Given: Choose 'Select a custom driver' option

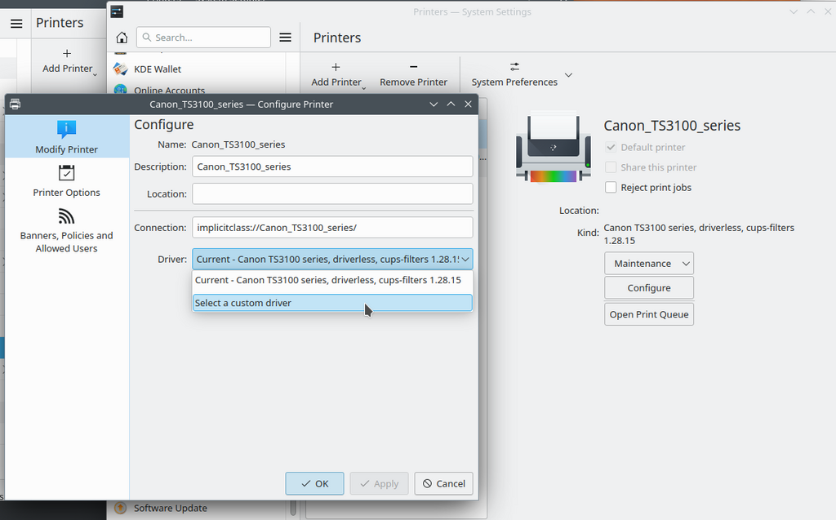Looking at the screenshot, I should (x=332, y=303).
